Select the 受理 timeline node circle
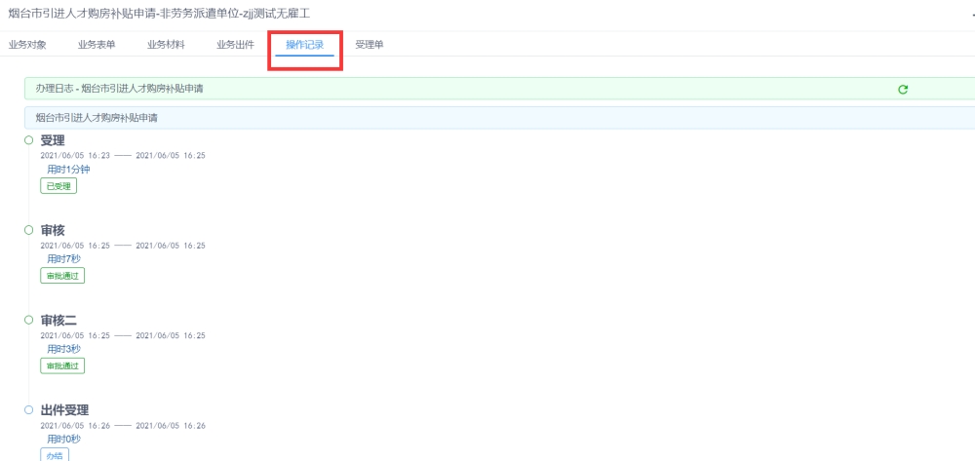Image resolution: width=975 pixels, height=461 pixels. (x=28, y=140)
